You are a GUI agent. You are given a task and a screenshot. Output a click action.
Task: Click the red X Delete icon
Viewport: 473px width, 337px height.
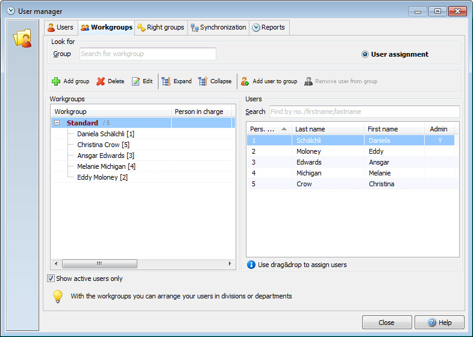pyautogui.click(x=101, y=81)
